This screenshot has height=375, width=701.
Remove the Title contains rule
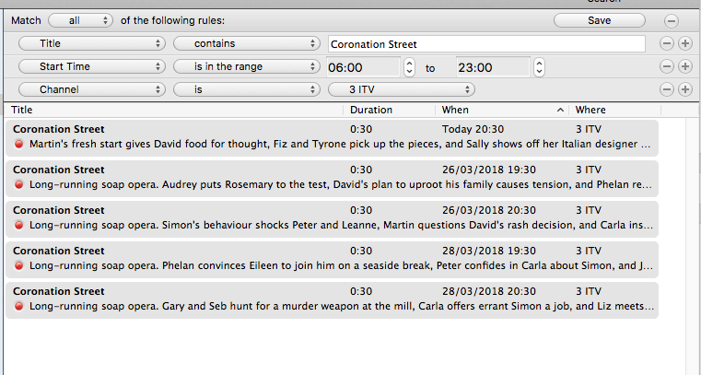666,43
